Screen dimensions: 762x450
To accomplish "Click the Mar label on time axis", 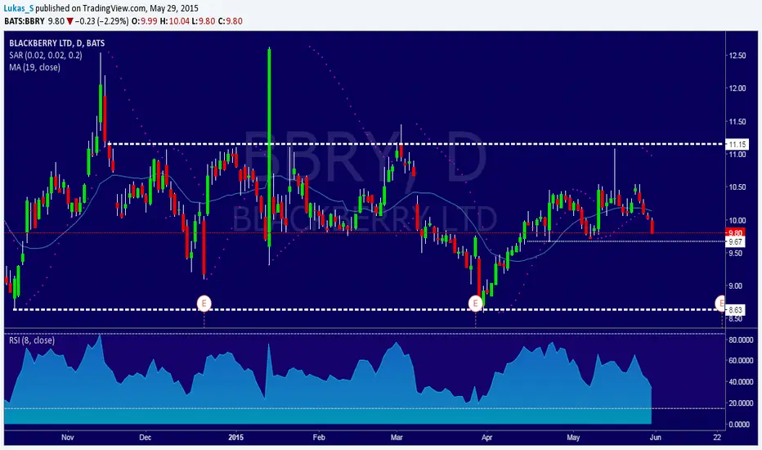I will coord(397,438).
